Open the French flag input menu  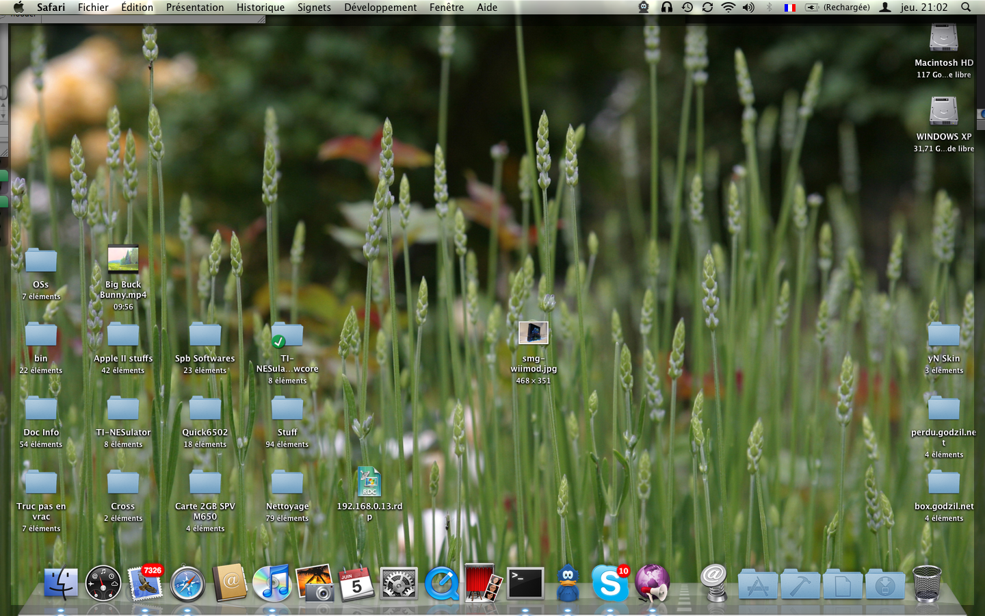point(790,8)
